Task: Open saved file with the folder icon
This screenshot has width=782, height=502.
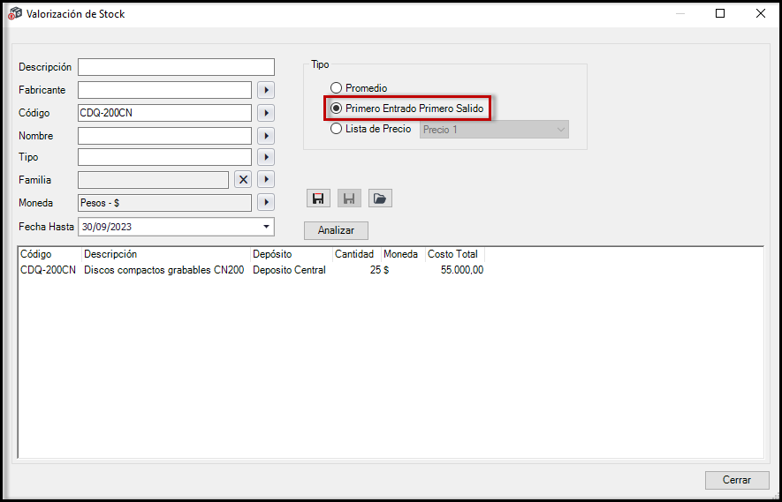Action: [380, 199]
